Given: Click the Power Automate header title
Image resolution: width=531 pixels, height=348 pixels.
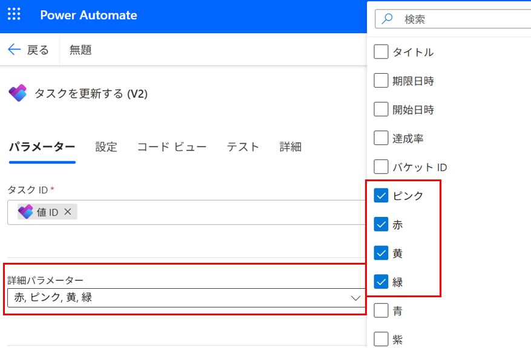Looking at the screenshot, I should 89,15.
